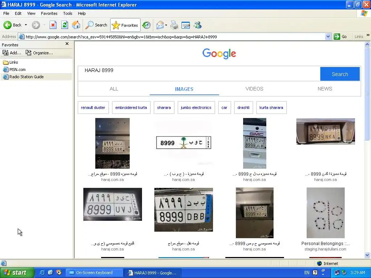The image size is (371, 278).
Task: Select the embroidered kurta suggestion
Action: tap(131, 108)
